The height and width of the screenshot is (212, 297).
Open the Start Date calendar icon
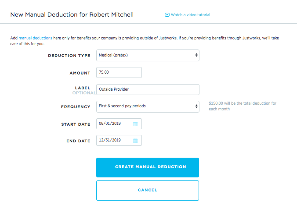coord(135,124)
